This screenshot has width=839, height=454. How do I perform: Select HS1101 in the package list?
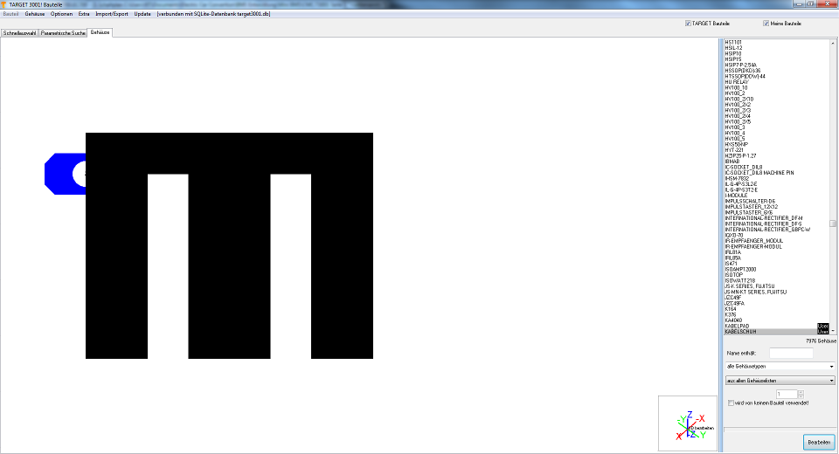click(733, 42)
